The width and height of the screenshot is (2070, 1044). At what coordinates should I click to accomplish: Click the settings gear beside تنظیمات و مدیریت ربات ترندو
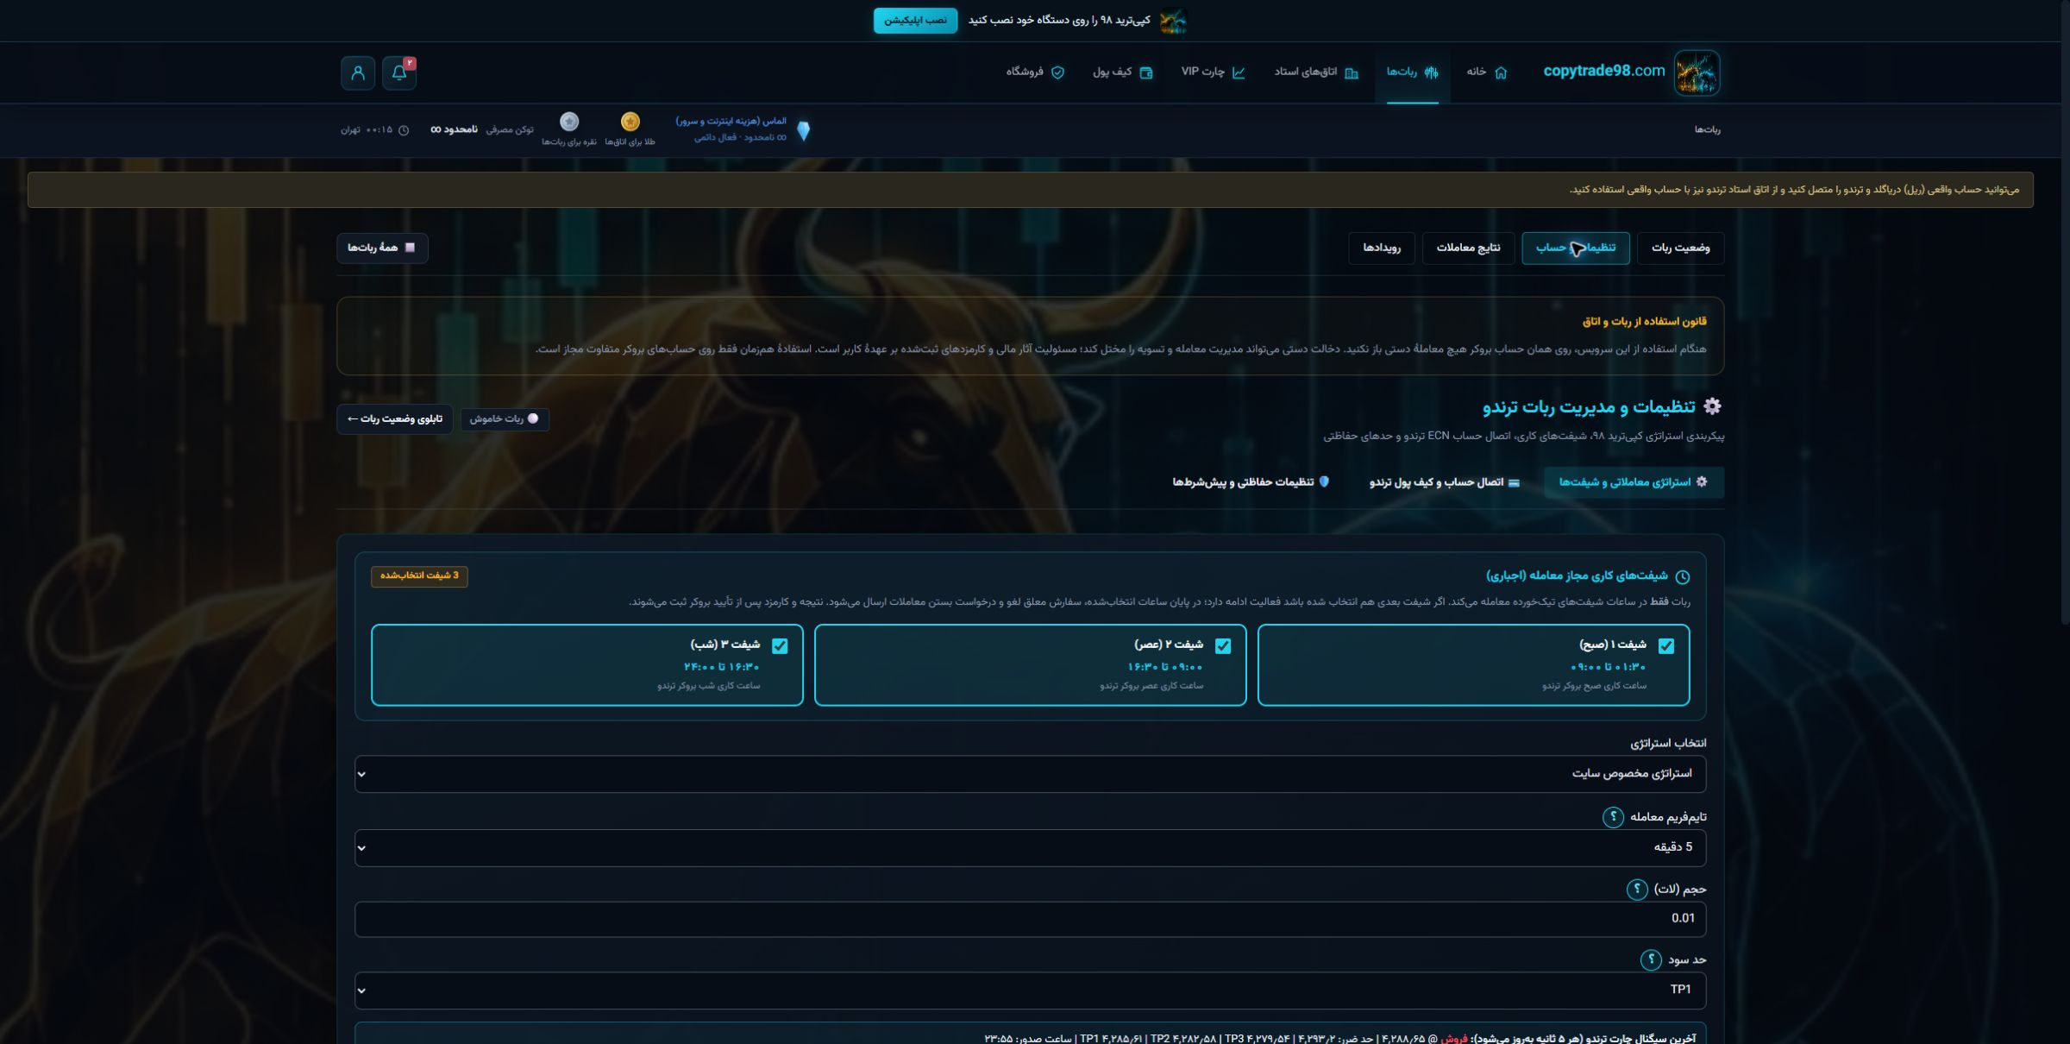1712,406
